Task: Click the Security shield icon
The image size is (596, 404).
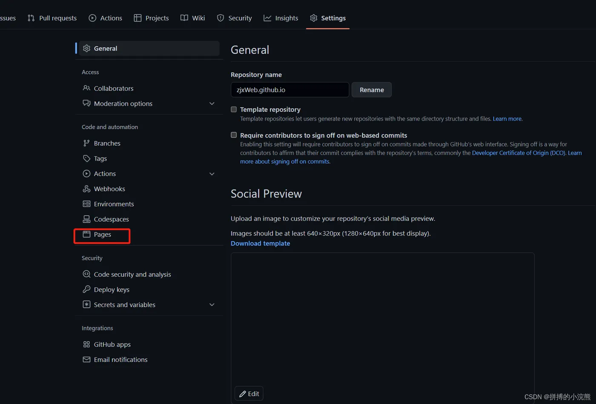Action: pos(221,18)
